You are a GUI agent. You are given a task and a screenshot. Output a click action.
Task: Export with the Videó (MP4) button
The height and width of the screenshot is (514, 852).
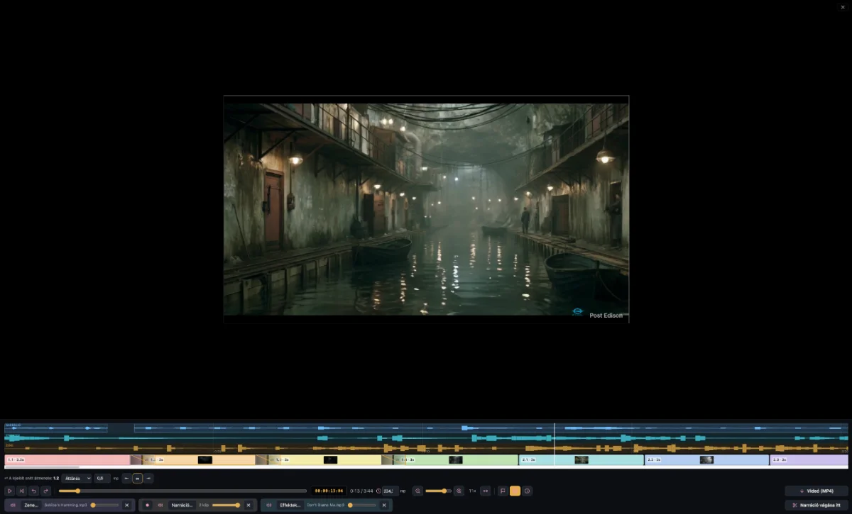pos(816,491)
